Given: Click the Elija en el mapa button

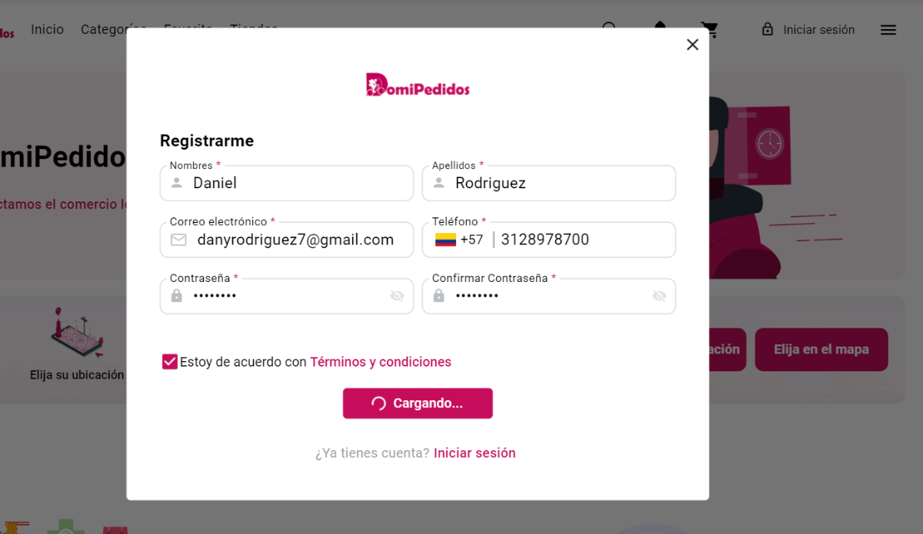Looking at the screenshot, I should [821, 350].
